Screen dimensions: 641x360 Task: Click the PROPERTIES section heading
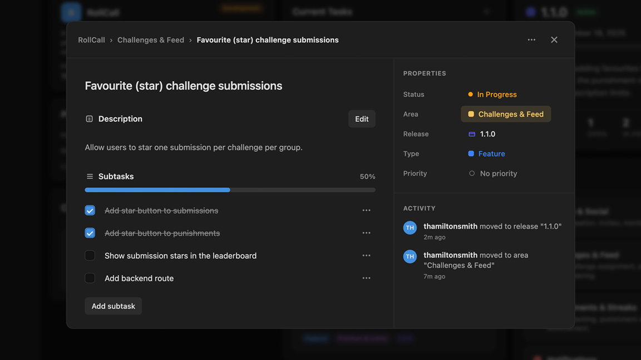coord(425,73)
